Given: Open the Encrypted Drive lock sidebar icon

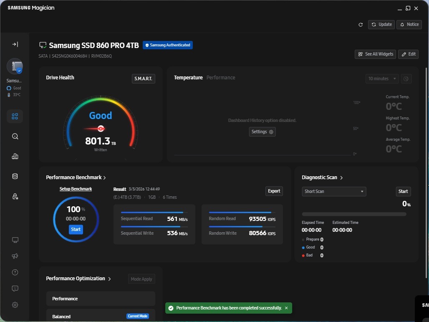Looking at the screenshot, I should [15, 196].
